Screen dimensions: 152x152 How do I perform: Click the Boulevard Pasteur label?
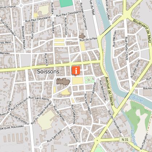[x=23, y=38]
